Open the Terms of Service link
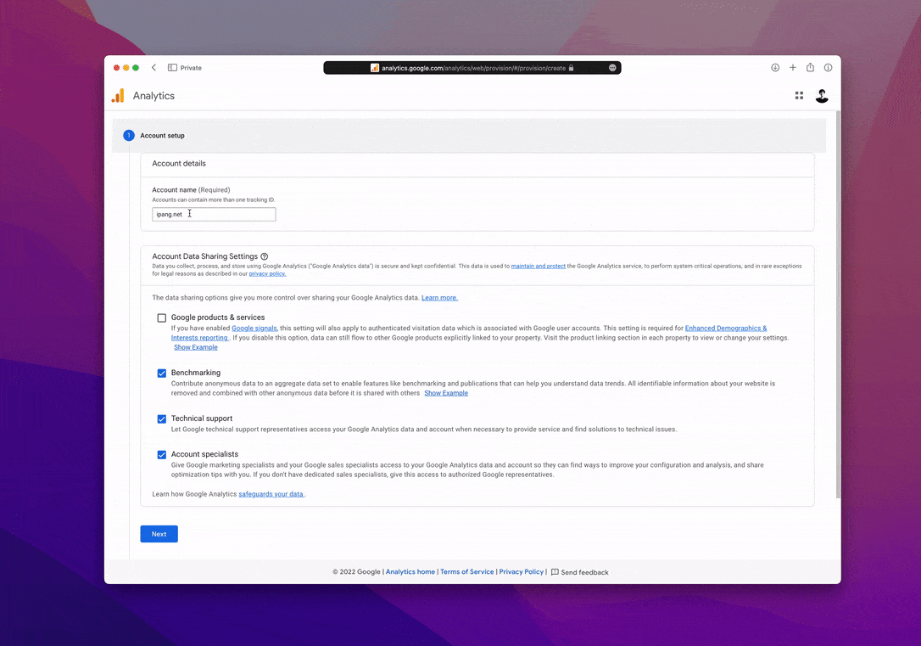 pos(466,572)
